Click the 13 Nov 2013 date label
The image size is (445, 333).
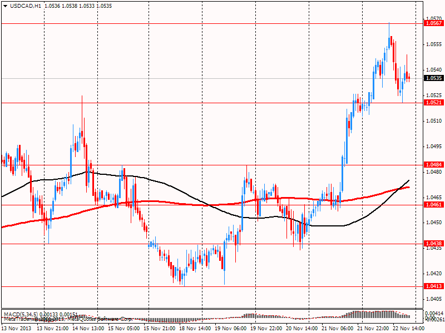pos(17,329)
